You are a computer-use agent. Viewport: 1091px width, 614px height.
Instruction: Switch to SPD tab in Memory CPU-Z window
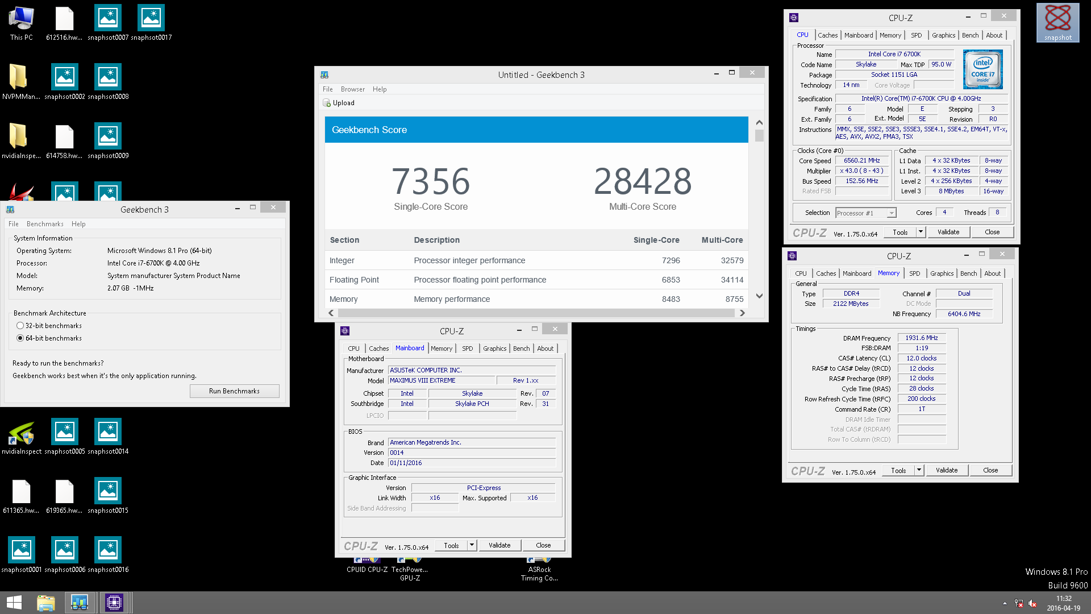915,273
